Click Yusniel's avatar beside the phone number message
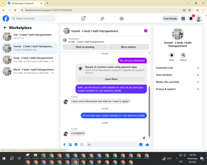 pos(66,134)
